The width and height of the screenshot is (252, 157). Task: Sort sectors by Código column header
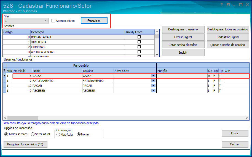click(x=17, y=32)
